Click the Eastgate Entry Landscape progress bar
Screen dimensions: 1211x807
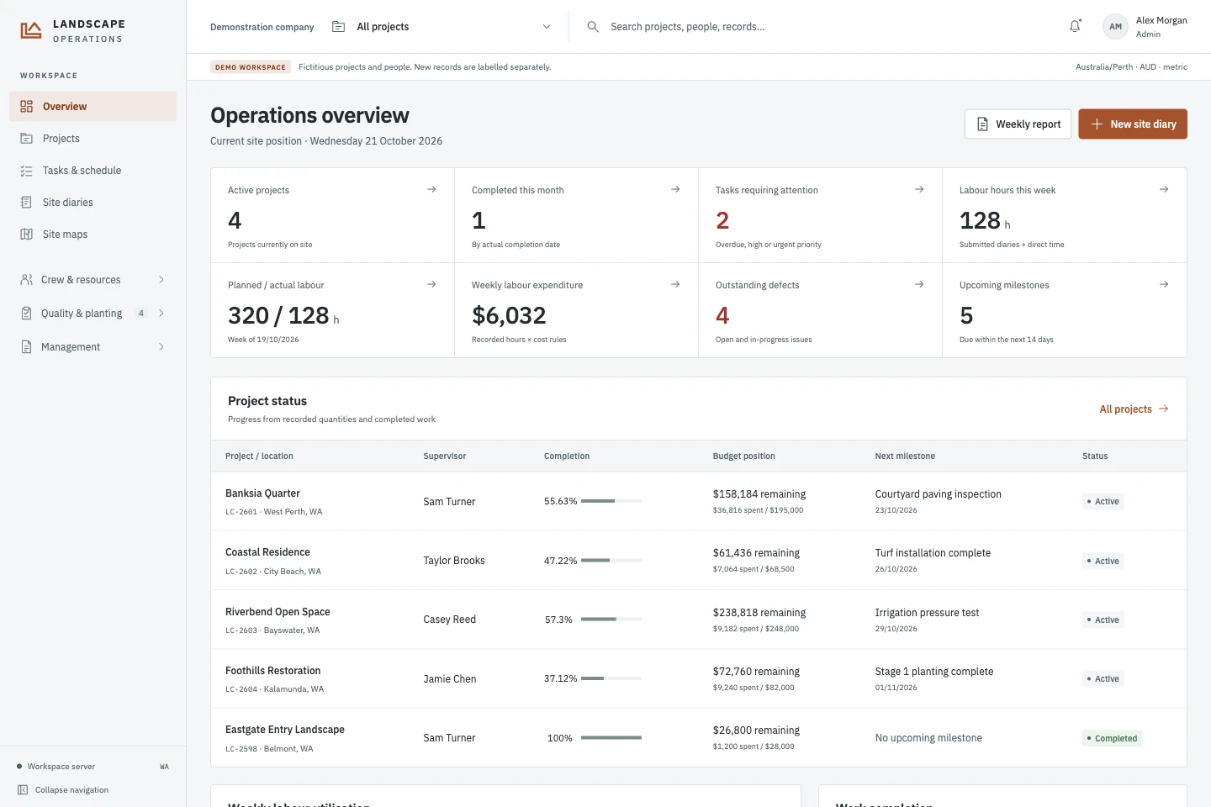pyautogui.click(x=611, y=738)
